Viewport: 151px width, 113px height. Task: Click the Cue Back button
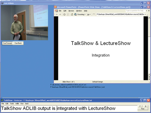pos(18,43)
